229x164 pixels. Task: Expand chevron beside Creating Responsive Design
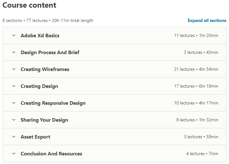click(14, 103)
